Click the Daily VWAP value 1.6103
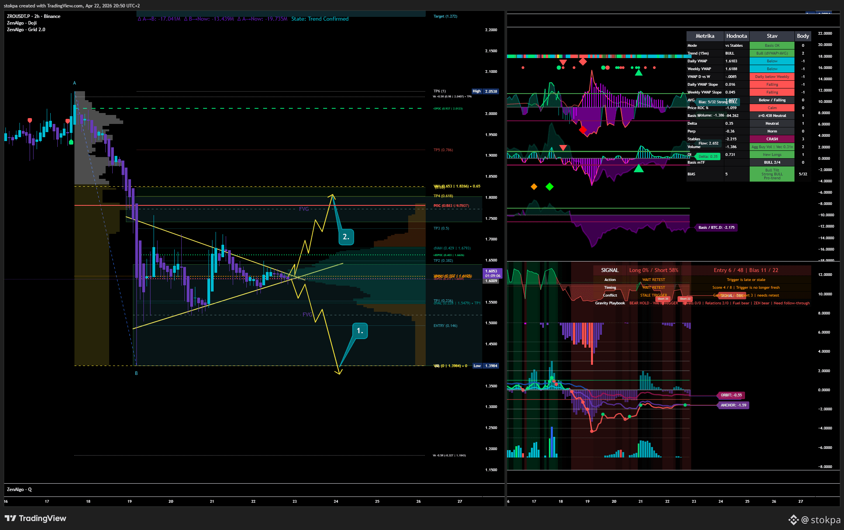This screenshot has width=844, height=530. pyautogui.click(x=731, y=61)
